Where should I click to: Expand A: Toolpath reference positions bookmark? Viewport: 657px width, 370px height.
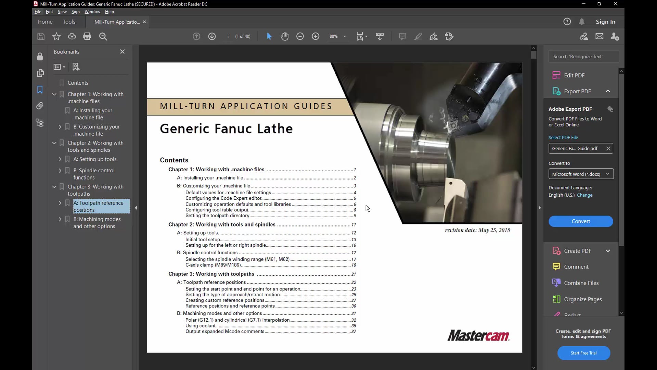point(60,203)
